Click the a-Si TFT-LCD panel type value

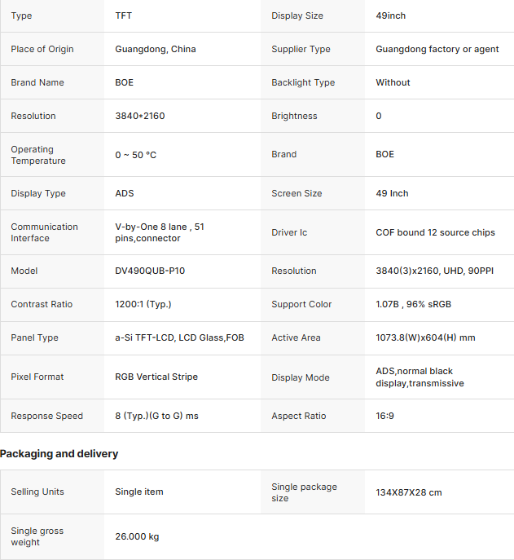pos(179,337)
